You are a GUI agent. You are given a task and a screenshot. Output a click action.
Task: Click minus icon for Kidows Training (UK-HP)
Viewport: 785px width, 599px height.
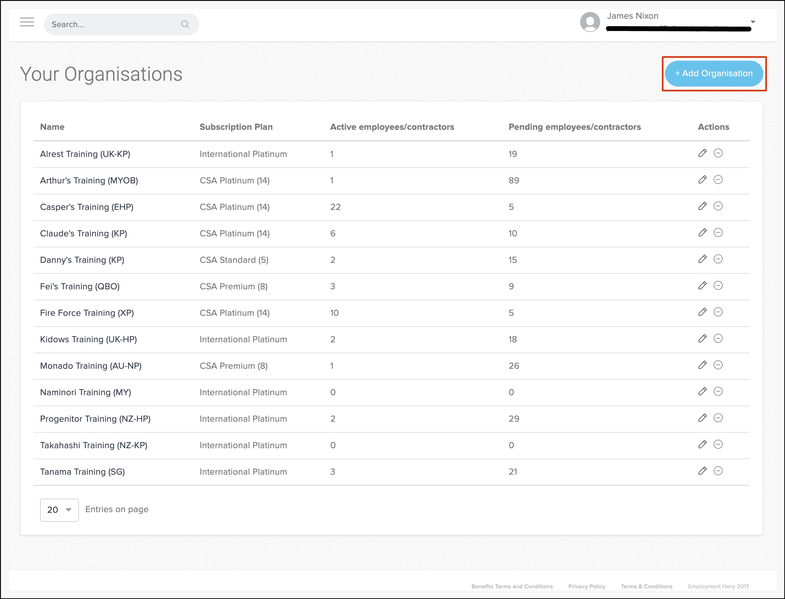pyautogui.click(x=718, y=338)
